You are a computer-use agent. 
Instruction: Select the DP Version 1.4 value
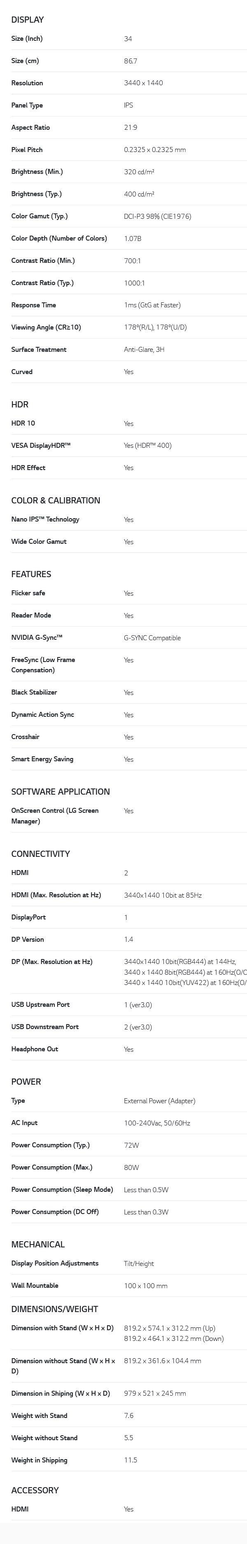[x=129, y=939]
